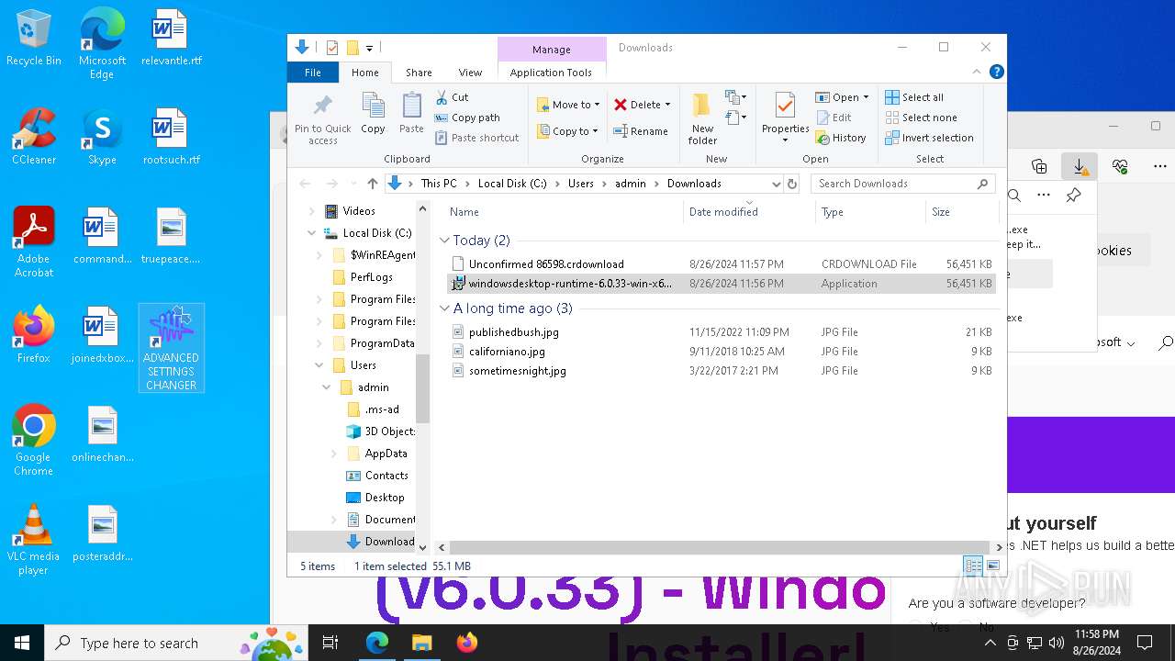Open Explorer help question mark icon
Screen dimensions: 1175x661
click(x=996, y=72)
